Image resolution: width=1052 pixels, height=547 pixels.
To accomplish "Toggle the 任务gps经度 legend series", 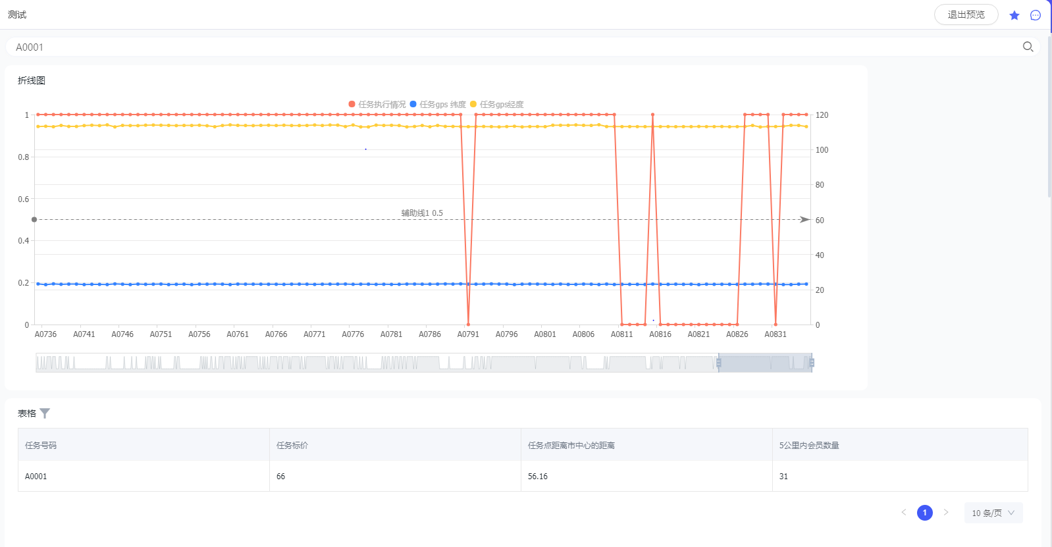I will point(497,105).
